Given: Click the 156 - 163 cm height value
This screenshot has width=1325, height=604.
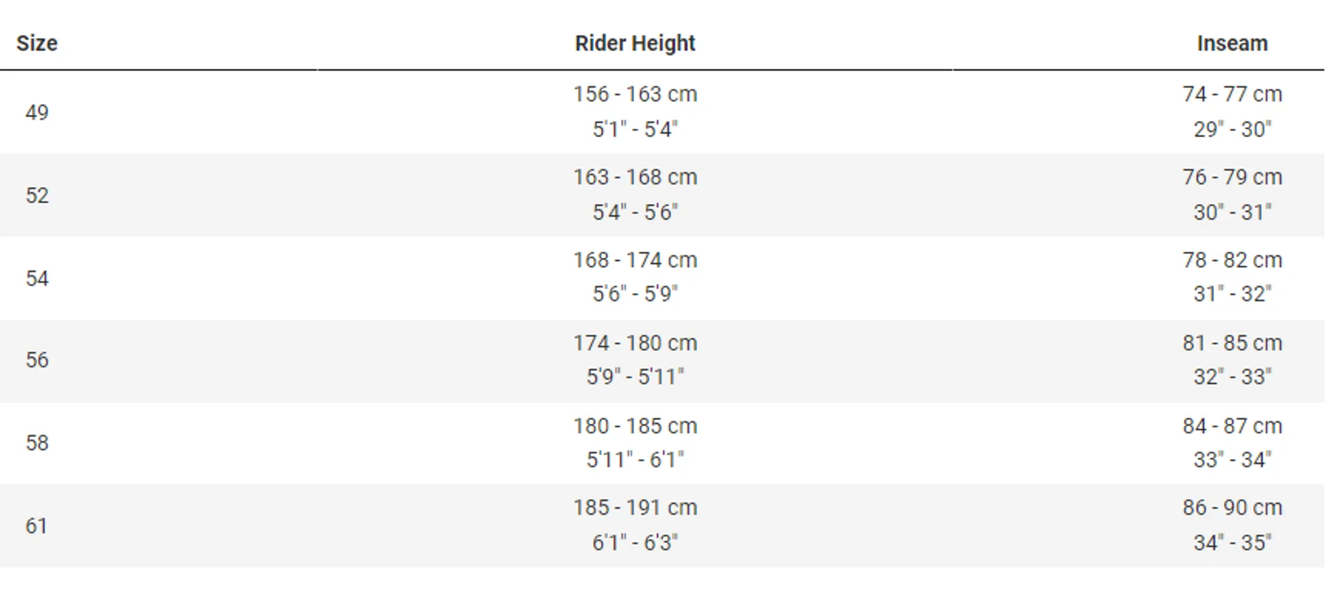Looking at the screenshot, I should click(635, 94).
